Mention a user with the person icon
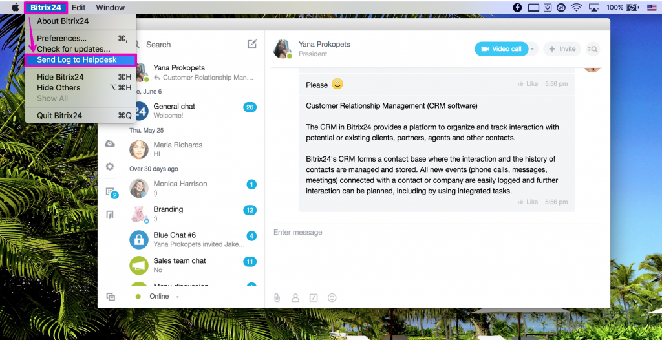The width and height of the screenshot is (662, 340). click(295, 297)
